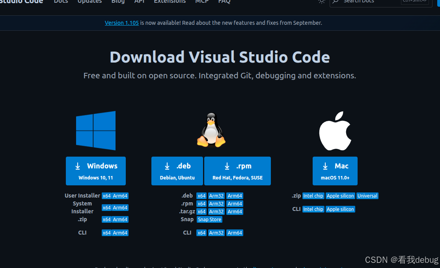Click the 'Snap' row label text
Viewport: 440px width, 268px height.
click(x=187, y=219)
